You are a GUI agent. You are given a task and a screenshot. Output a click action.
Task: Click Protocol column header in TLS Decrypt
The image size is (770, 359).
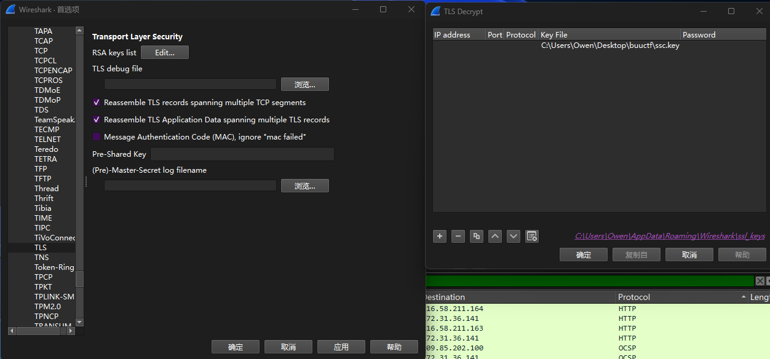(x=521, y=35)
